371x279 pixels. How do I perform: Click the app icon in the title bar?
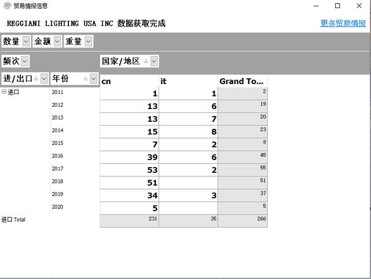8,5
